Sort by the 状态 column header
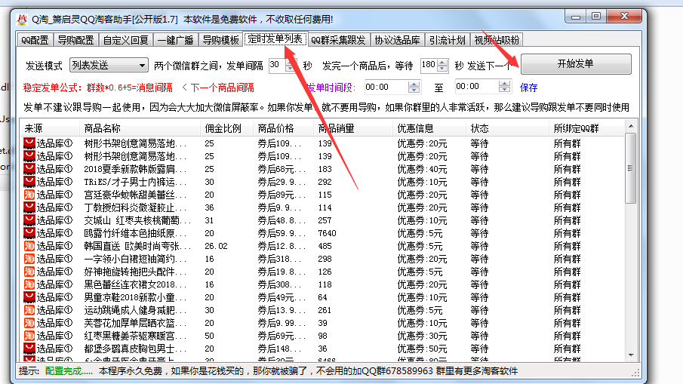683x384 pixels. (507, 128)
